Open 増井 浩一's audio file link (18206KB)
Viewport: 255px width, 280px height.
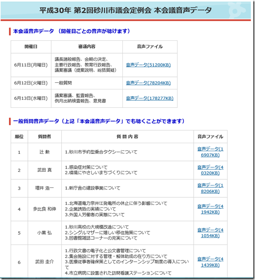(x=210, y=188)
